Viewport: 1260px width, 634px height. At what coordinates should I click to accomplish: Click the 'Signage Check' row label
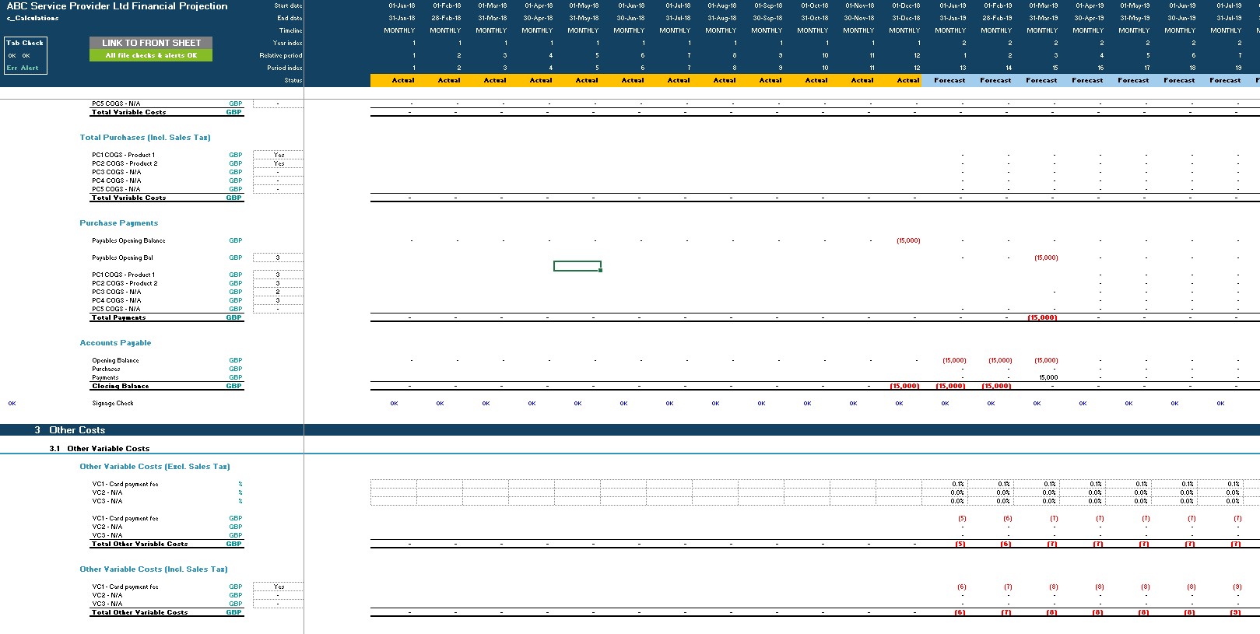pyautogui.click(x=113, y=403)
